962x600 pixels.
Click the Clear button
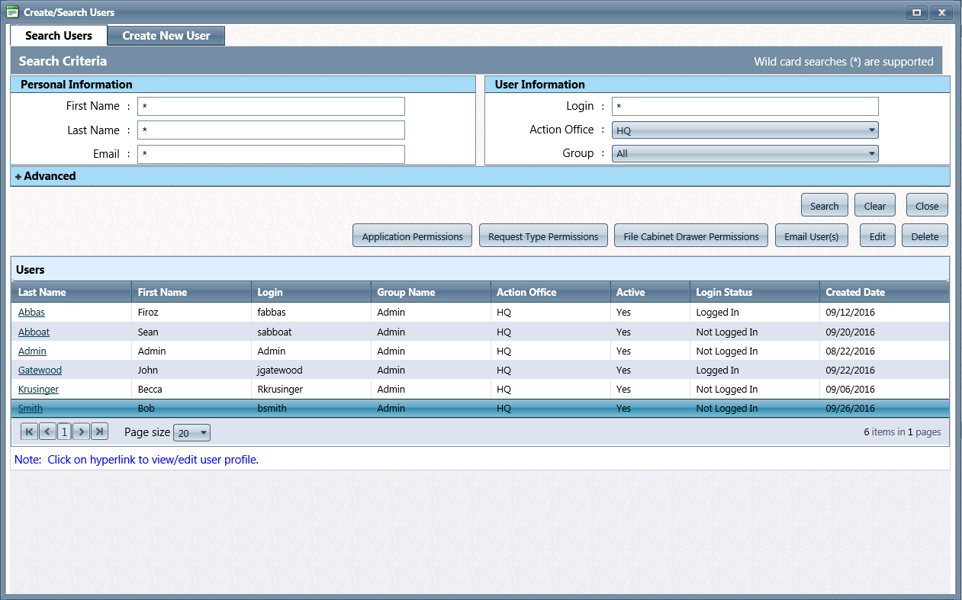[875, 206]
